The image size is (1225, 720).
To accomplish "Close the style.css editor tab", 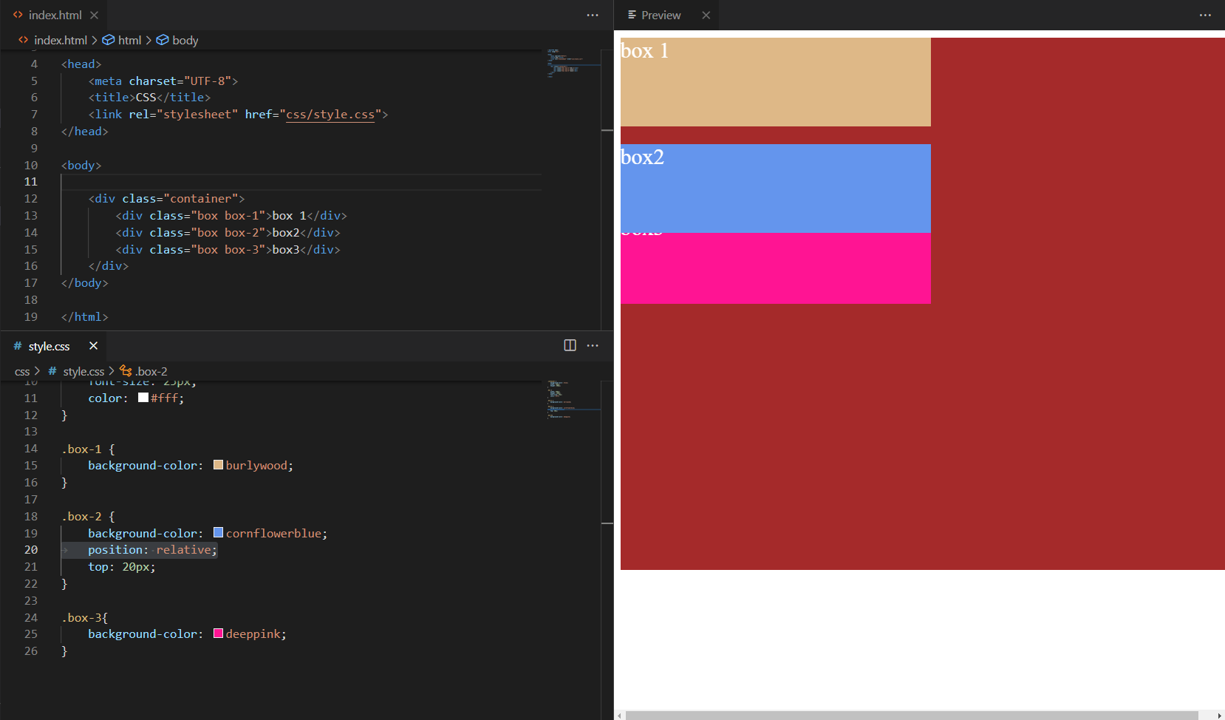I will pos(93,346).
